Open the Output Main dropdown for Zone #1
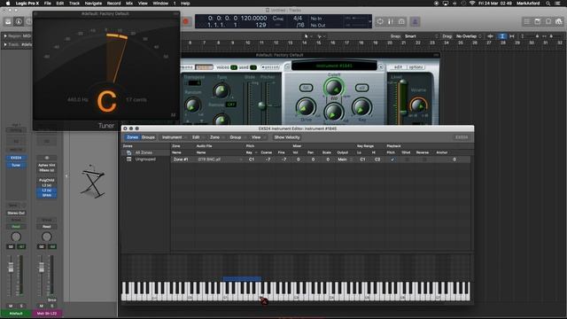Screen dimensions: 567x319 point(345,159)
